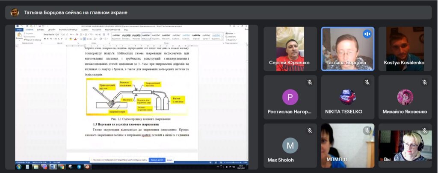Show paragraph marks with the pilcrow icon
This screenshot has width=438, height=173.
(108, 35)
